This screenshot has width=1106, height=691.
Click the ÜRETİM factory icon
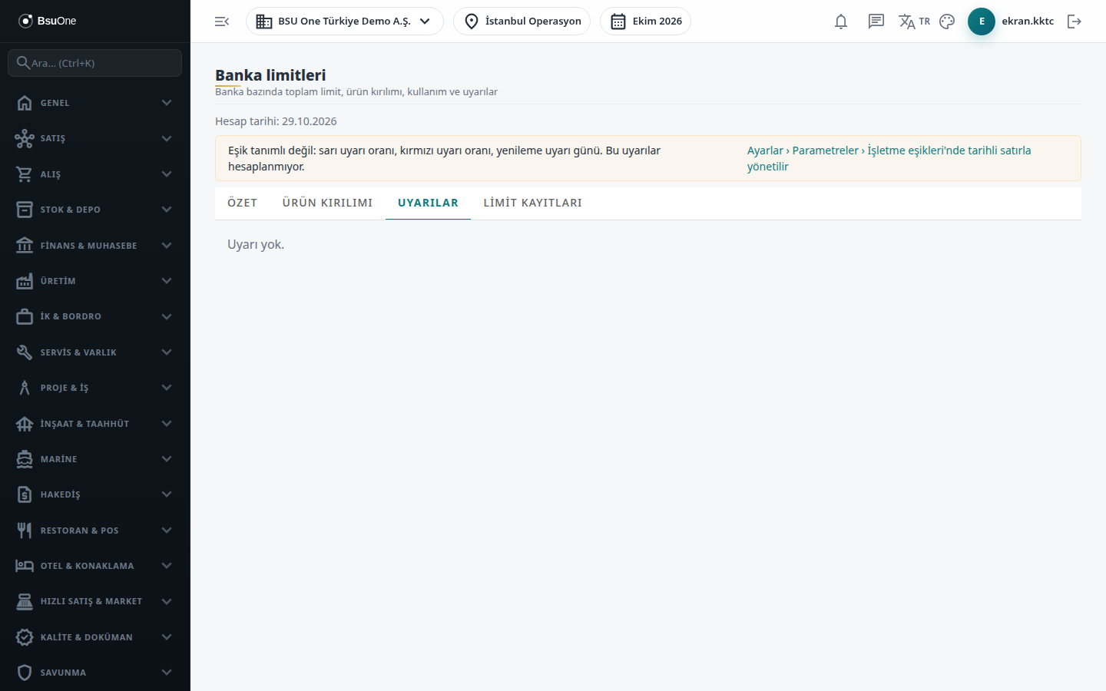(x=25, y=281)
